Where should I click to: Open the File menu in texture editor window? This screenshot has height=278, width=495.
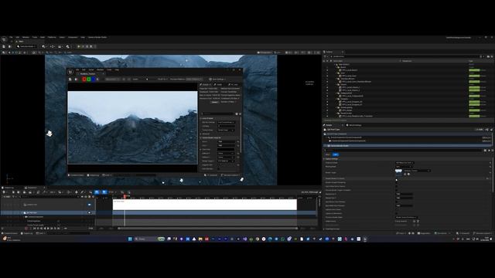tap(77, 69)
